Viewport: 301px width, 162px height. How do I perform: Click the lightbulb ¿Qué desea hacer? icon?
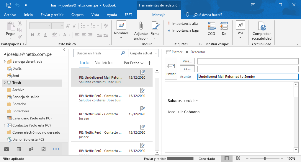point(188,15)
